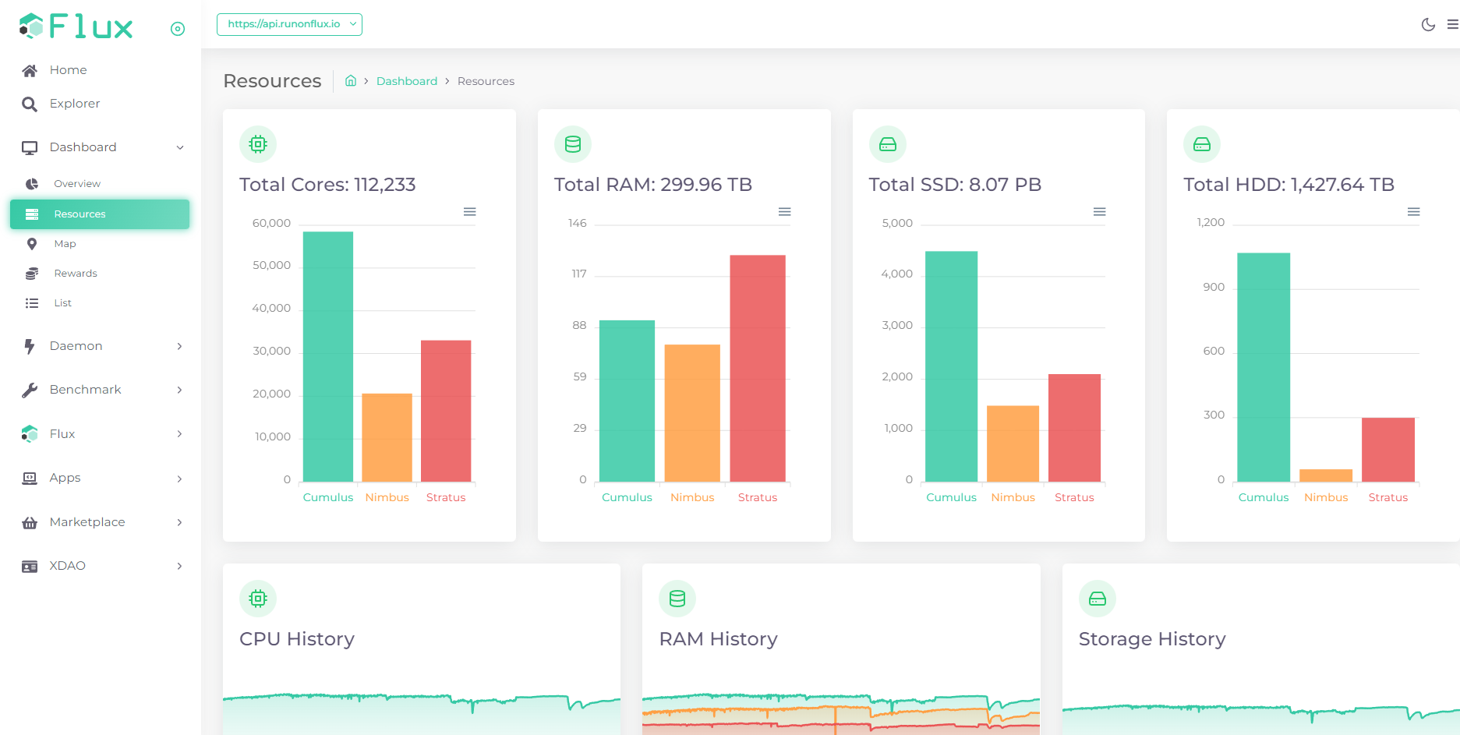Expand the XDAO section chevron
Screen dimensions: 1460x735
tap(180, 566)
